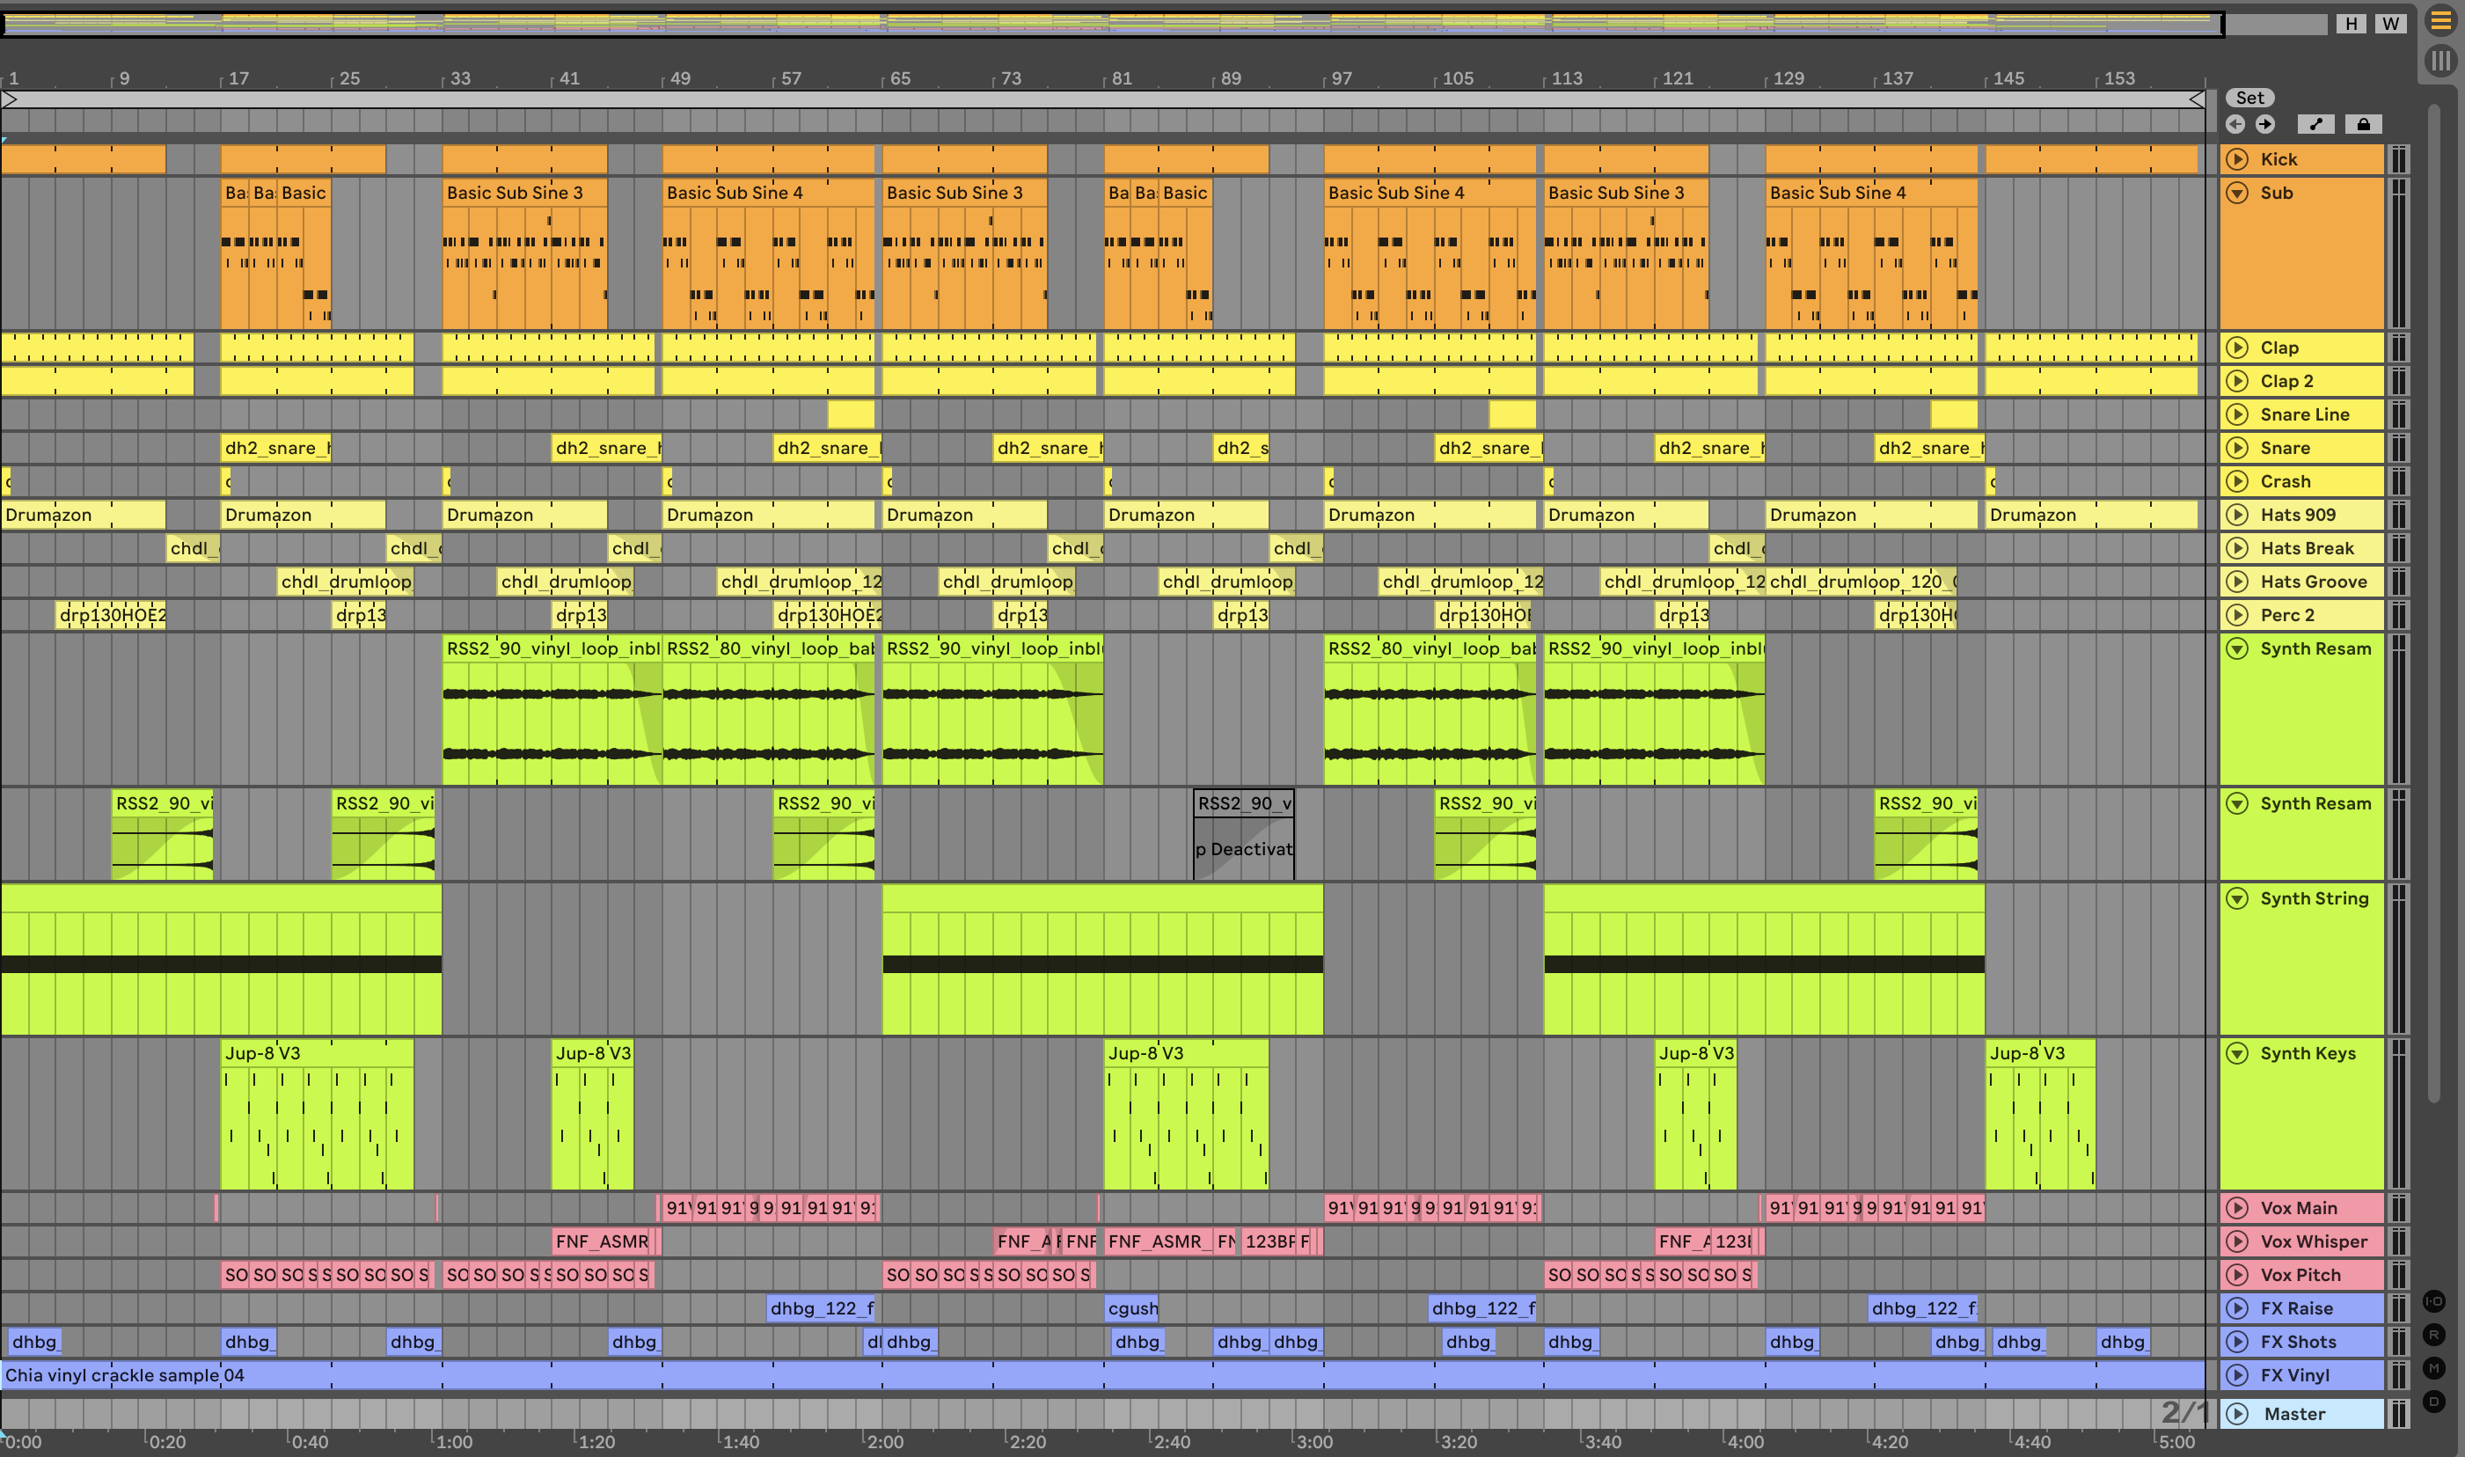Collapse the Synth Keys track
Image resolution: width=2465 pixels, height=1457 pixels.
point(2237,1053)
